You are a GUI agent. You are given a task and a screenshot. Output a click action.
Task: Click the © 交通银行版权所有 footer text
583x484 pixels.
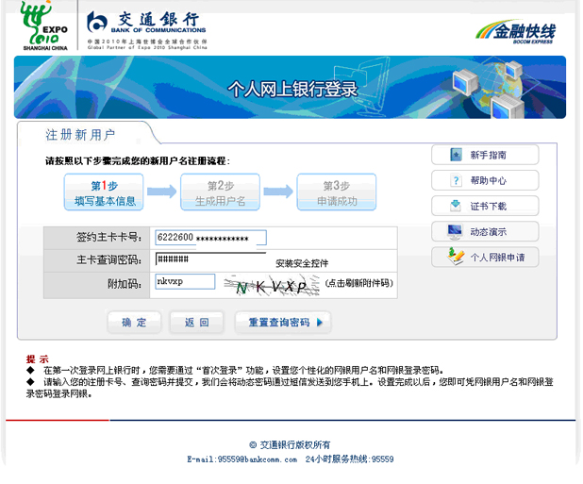coord(290,444)
